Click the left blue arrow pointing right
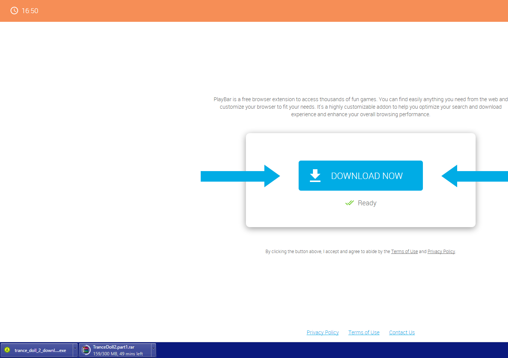This screenshot has width=508, height=358. pyautogui.click(x=240, y=176)
